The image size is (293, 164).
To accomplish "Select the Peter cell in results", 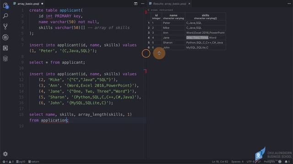I will click(174, 23).
